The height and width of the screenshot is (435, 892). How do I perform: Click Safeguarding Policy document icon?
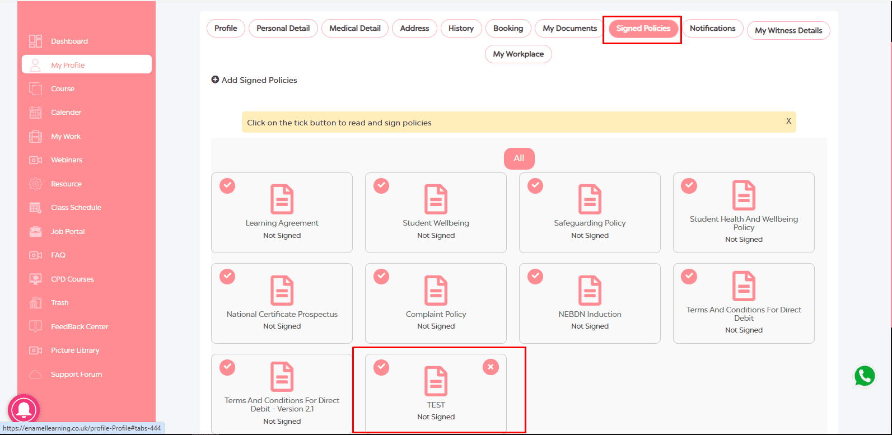tap(590, 199)
